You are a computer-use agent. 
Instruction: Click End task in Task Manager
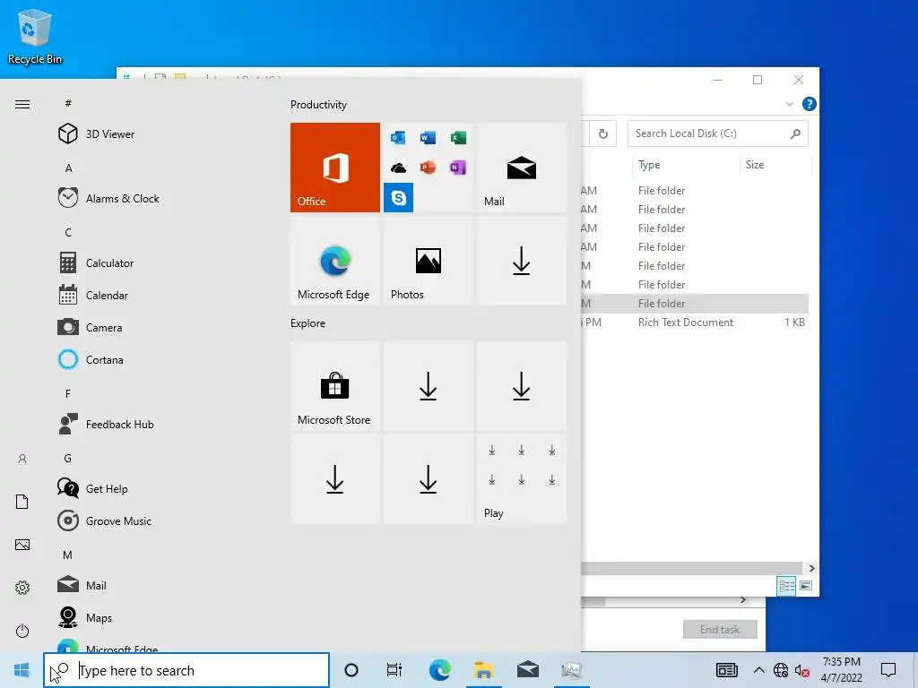click(720, 630)
